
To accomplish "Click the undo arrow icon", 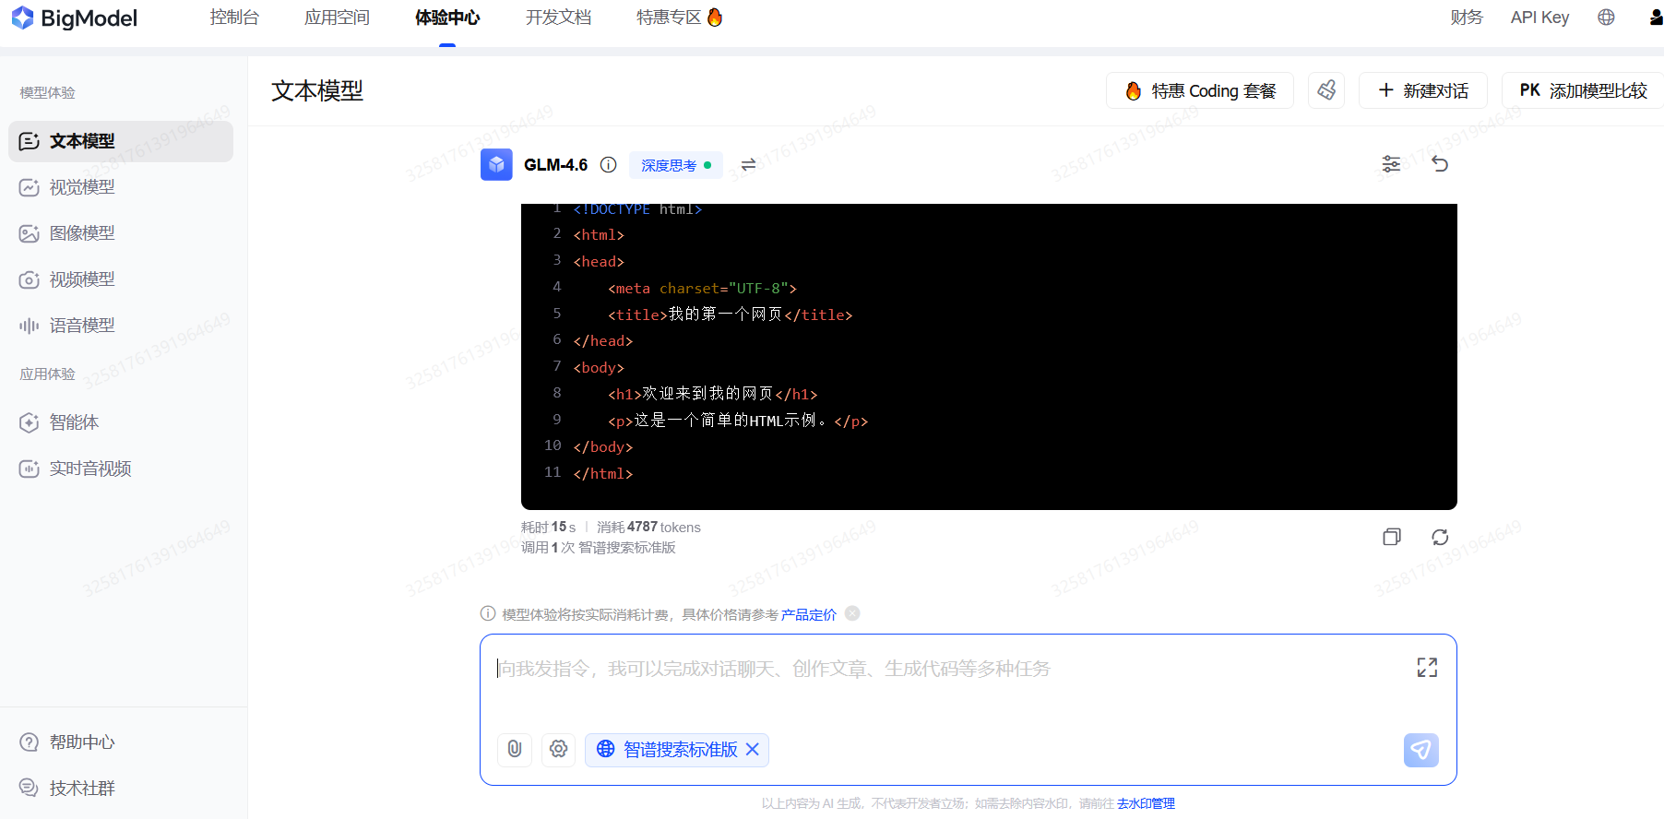I will (1440, 164).
